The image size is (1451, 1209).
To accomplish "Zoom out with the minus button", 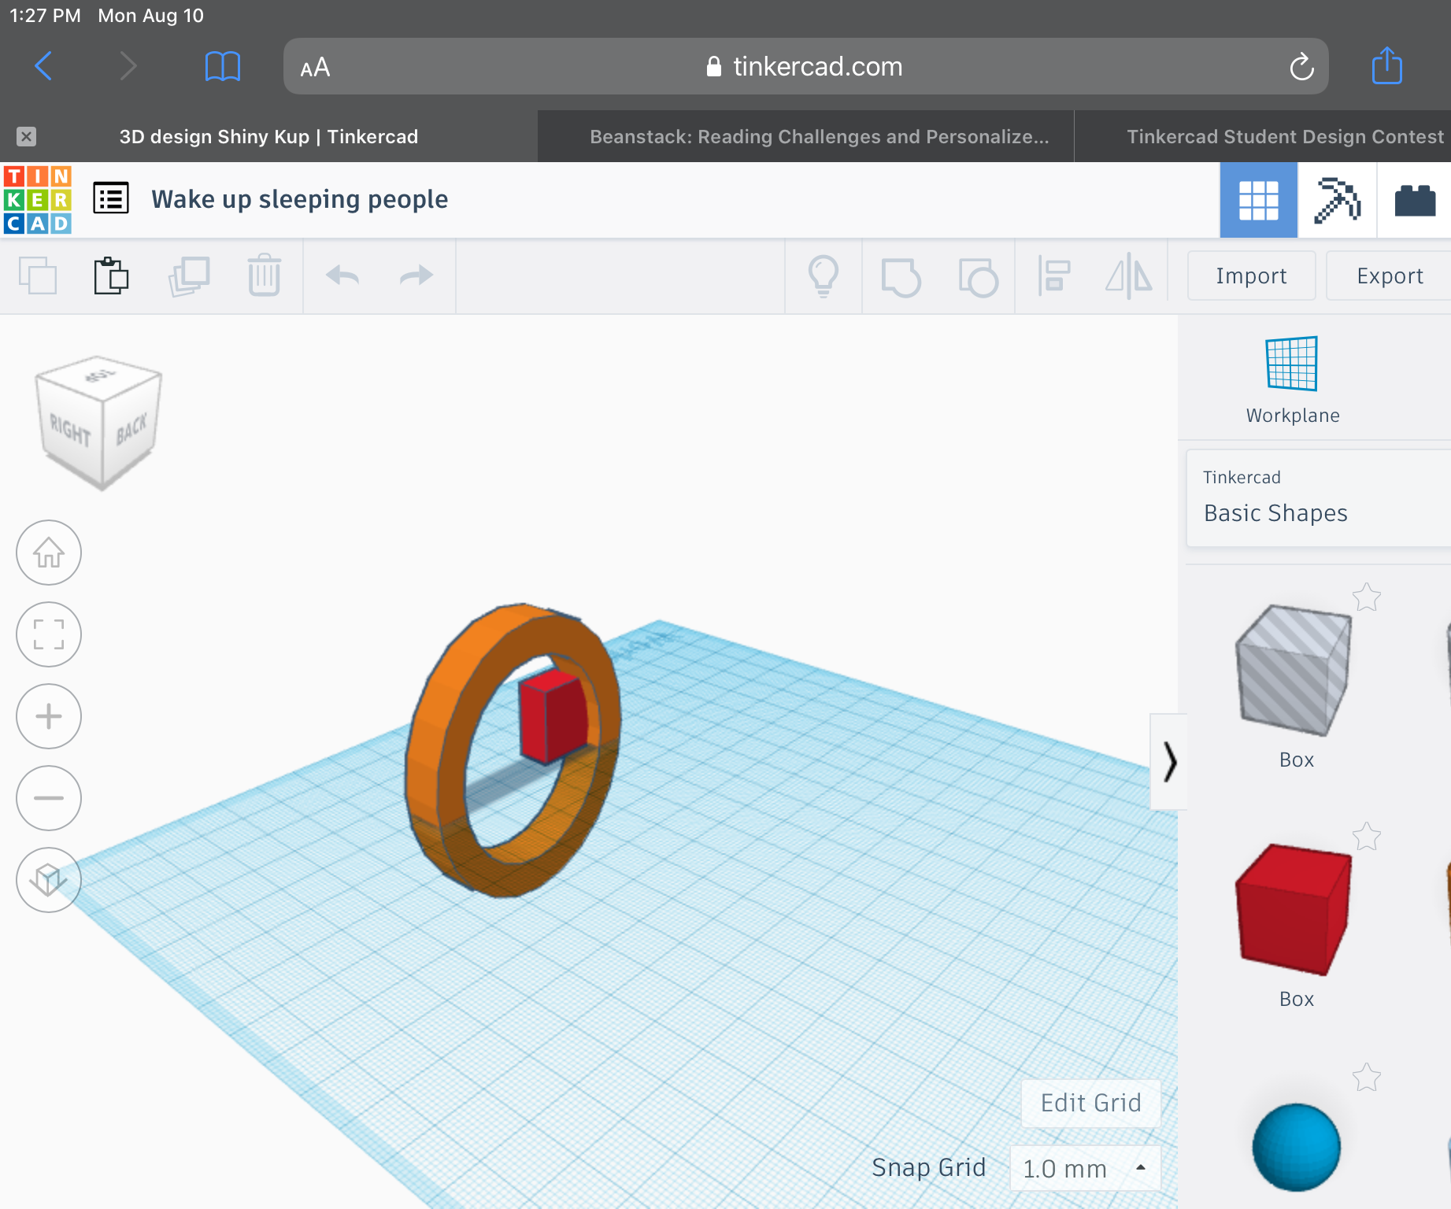I will [49, 798].
